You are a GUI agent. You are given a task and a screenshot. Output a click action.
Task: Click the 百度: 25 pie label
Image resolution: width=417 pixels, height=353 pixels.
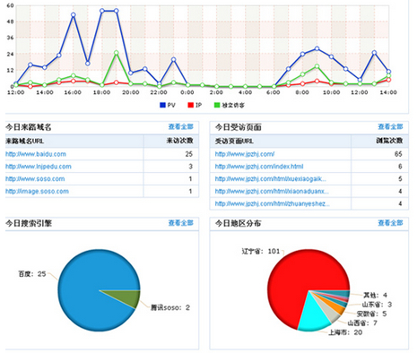tap(32, 274)
